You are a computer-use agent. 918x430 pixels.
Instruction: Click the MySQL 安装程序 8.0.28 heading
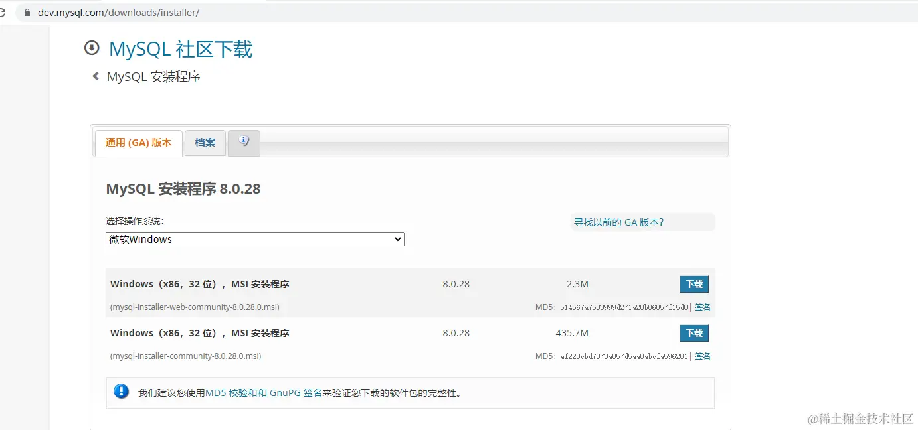tap(183, 189)
